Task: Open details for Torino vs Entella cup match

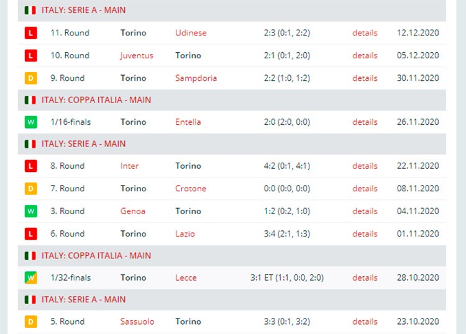Action: coord(365,122)
